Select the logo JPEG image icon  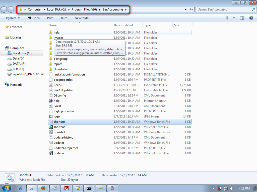click(x=51, y=116)
